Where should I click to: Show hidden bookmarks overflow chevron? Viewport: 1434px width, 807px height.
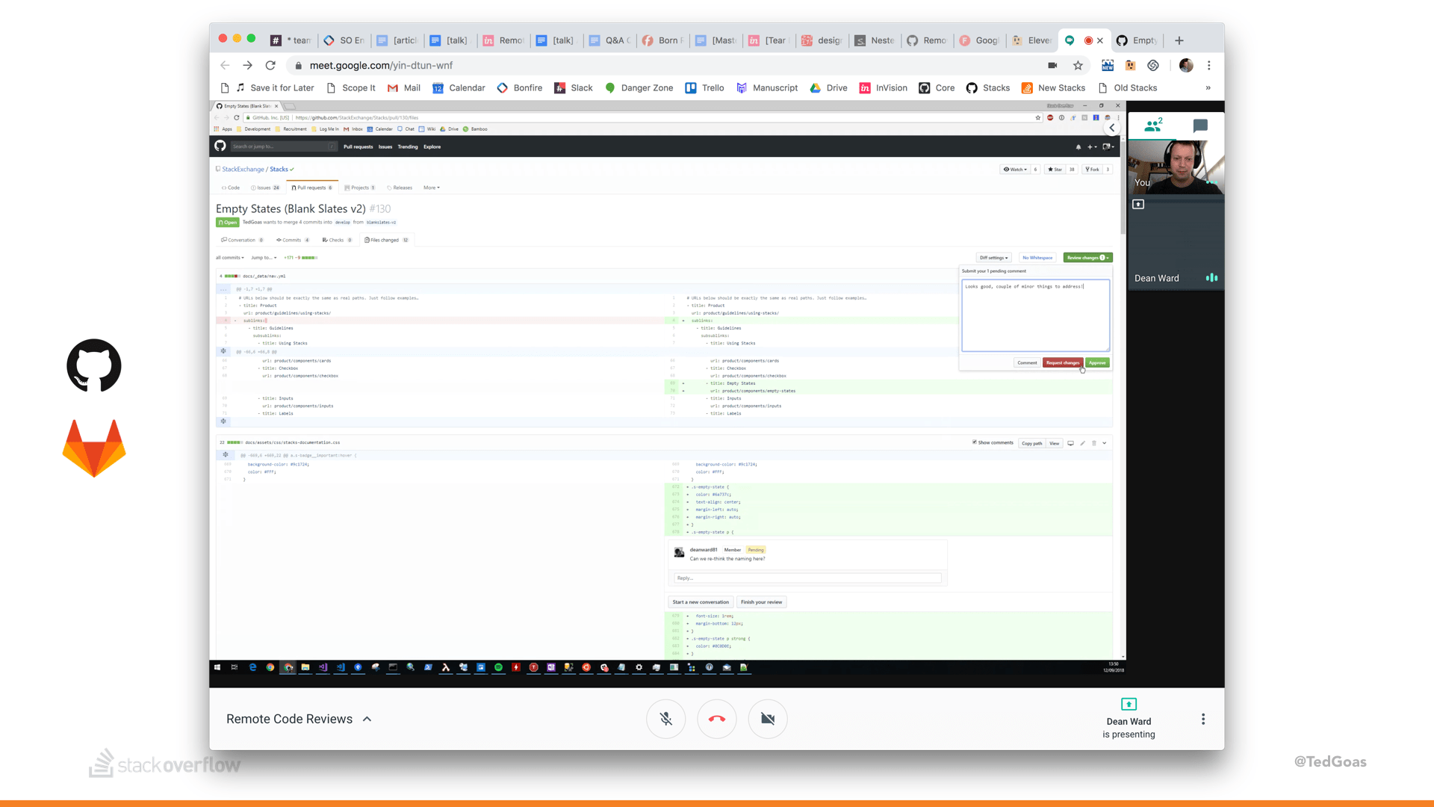pos(1208,88)
